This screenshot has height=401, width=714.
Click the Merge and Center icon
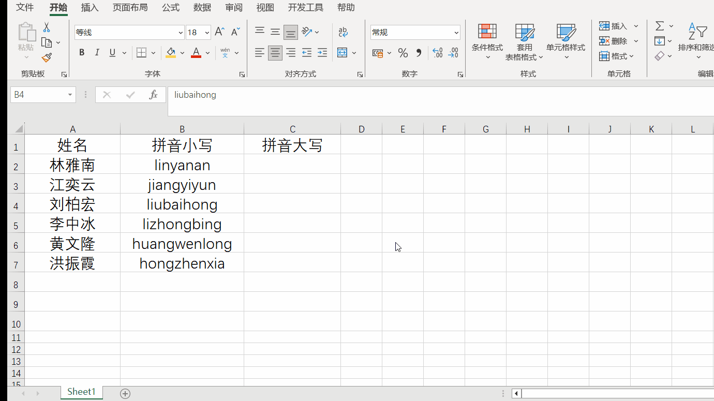coord(342,52)
